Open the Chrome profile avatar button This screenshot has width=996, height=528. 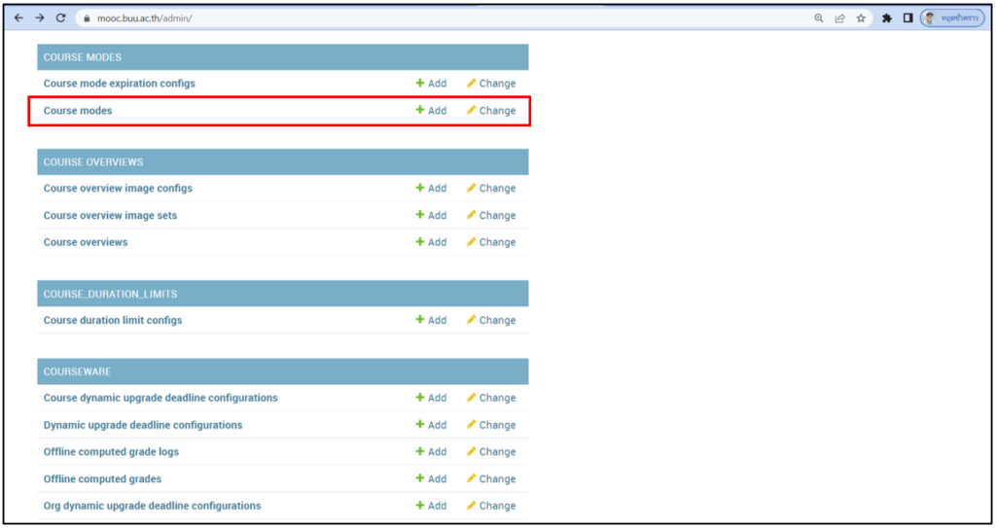952,18
